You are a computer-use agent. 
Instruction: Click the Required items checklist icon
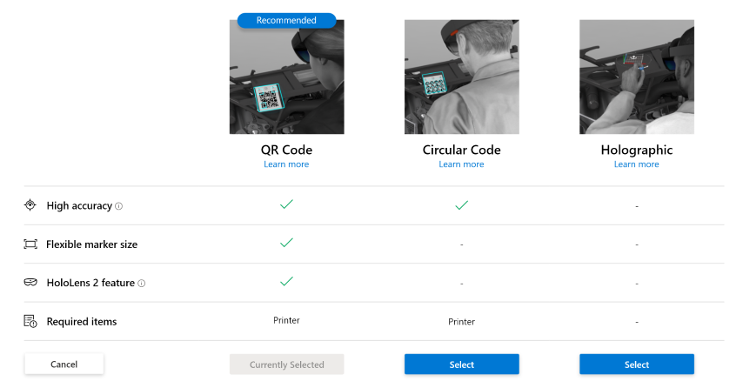[30, 321]
